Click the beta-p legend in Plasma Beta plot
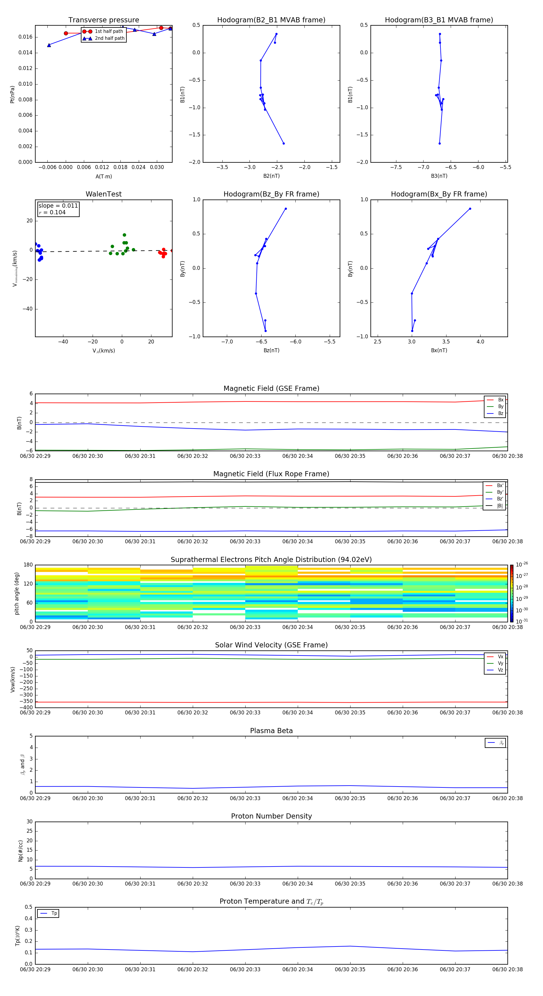Image resolution: width=543 pixels, height=996 pixels. [495, 743]
